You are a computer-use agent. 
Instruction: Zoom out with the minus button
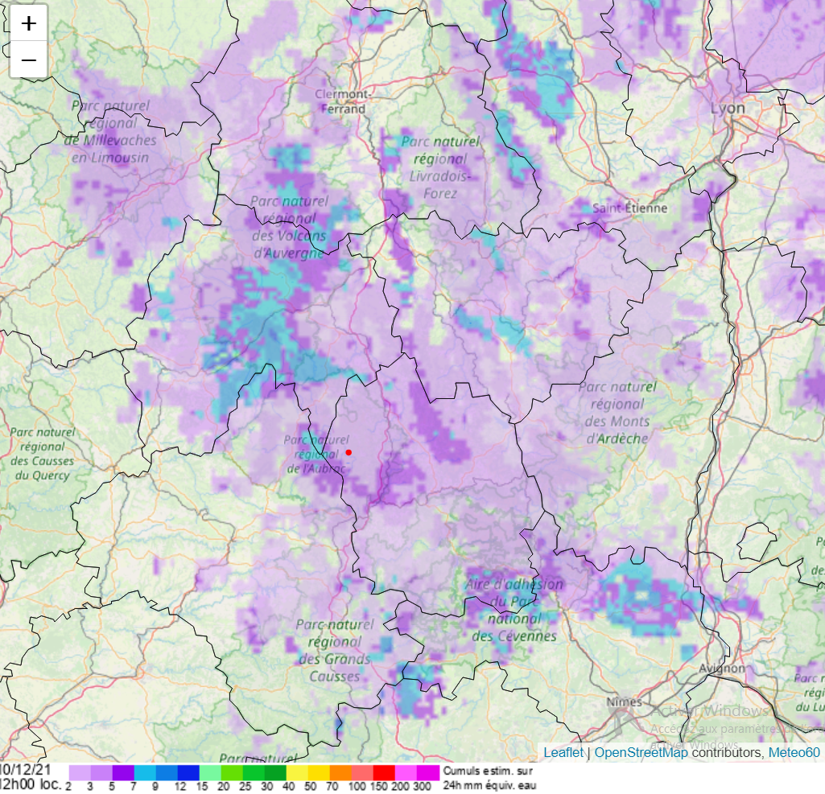click(x=28, y=60)
